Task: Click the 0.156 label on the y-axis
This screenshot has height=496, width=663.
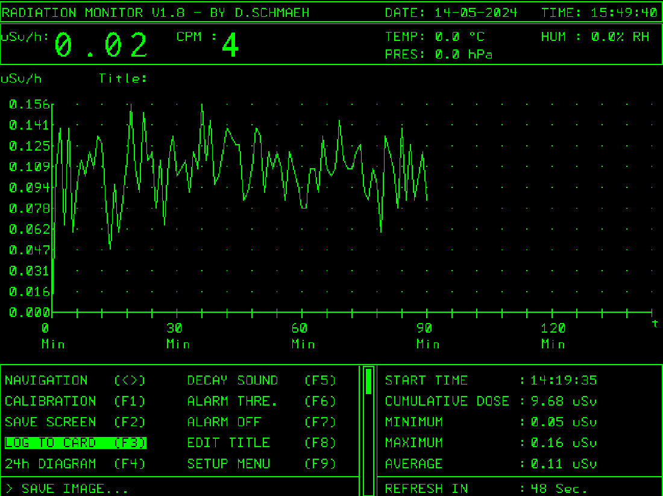Action: click(x=29, y=104)
